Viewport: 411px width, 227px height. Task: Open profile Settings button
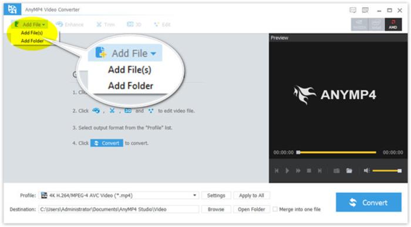(216, 195)
